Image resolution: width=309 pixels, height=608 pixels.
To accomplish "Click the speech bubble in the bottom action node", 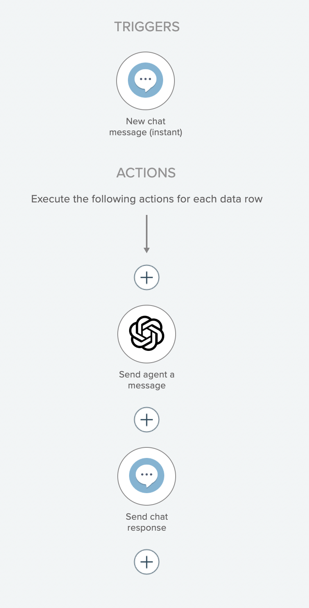I will (147, 475).
